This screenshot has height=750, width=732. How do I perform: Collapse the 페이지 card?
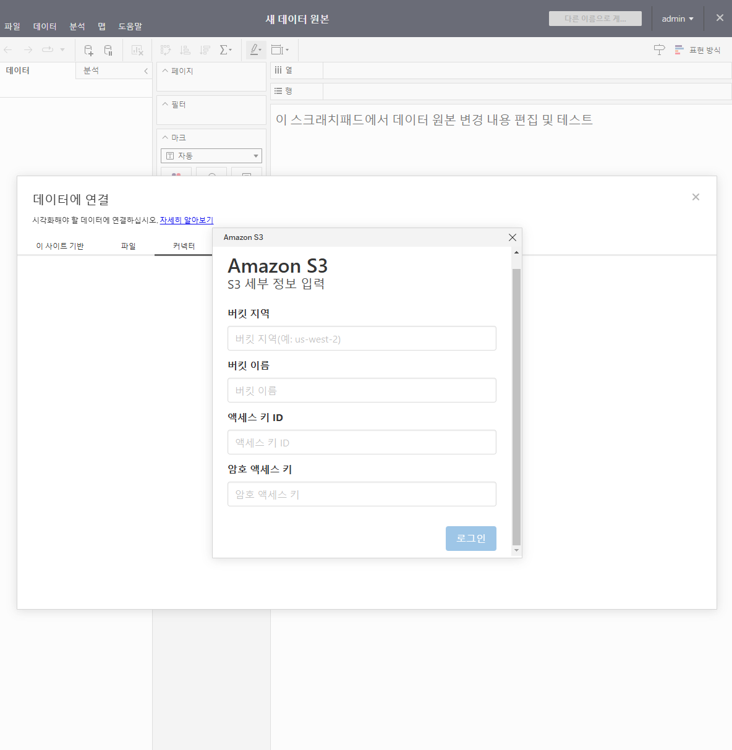pyautogui.click(x=165, y=71)
